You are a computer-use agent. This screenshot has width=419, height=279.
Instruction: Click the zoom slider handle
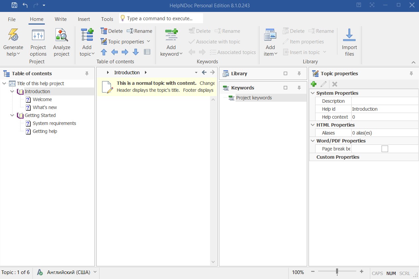(337, 272)
